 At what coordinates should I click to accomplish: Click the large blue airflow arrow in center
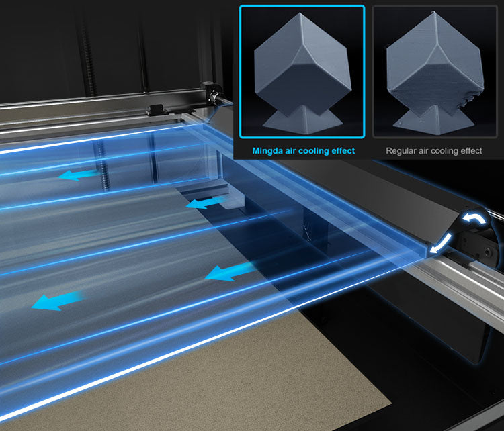tap(230, 272)
